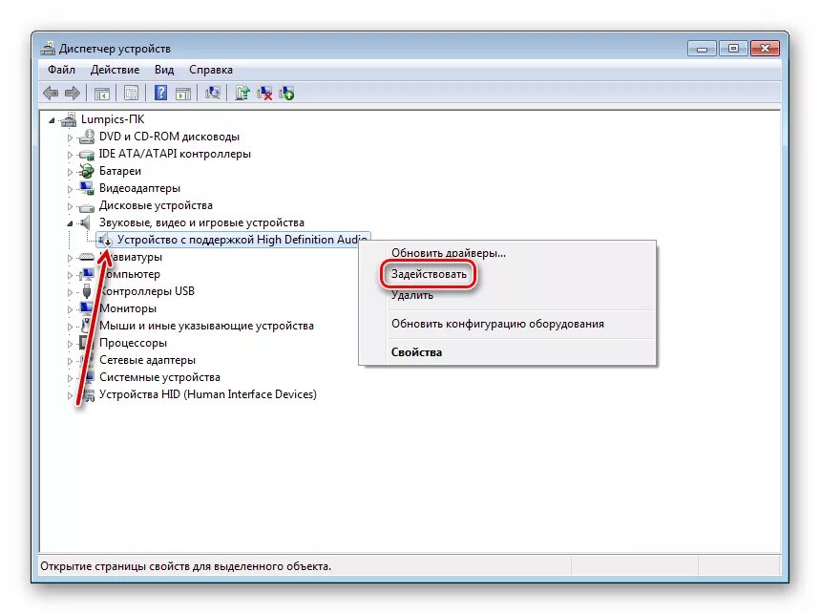The image size is (820, 614).
Task: Open the Вид menu
Action: pyautogui.click(x=164, y=70)
